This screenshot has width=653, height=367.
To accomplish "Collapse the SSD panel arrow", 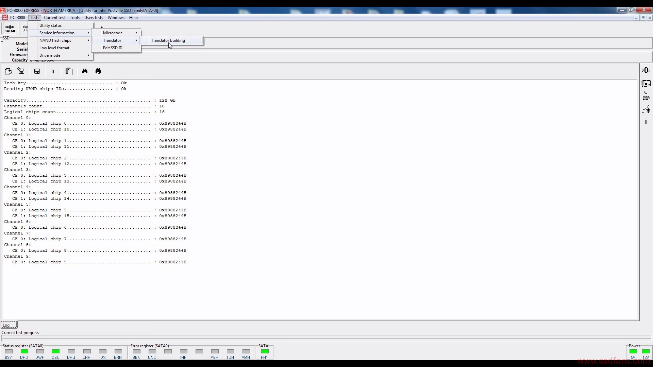I will pyautogui.click(x=2, y=42).
